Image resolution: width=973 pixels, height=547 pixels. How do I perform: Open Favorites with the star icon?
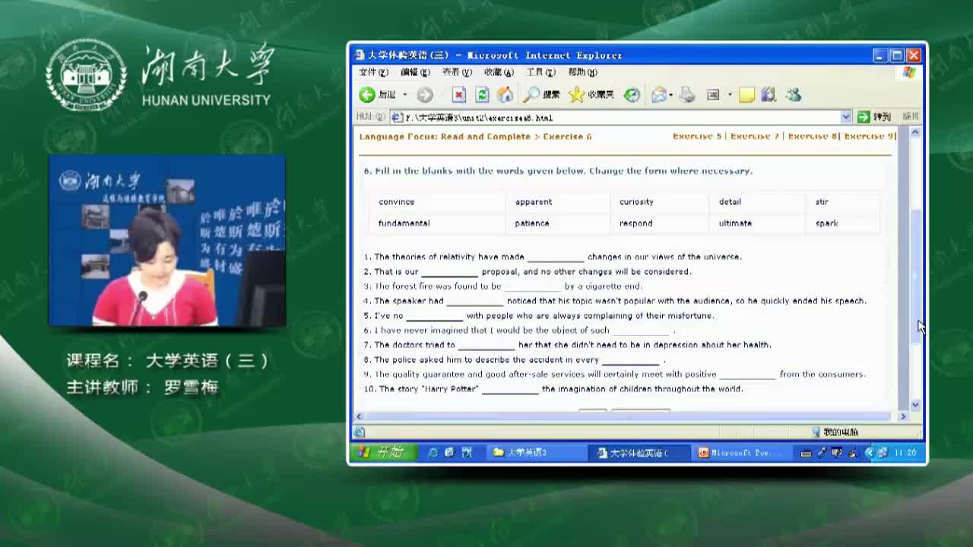(x=577, y=95)
